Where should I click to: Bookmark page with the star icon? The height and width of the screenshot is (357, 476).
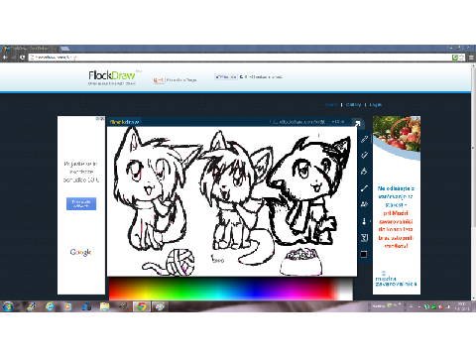click(461, 58)
